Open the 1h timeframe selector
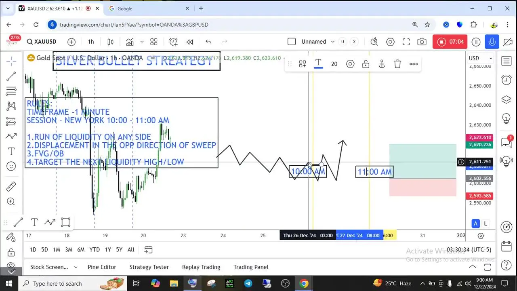The width and height of the screenshot is (517, 291). tap(91, 42)
